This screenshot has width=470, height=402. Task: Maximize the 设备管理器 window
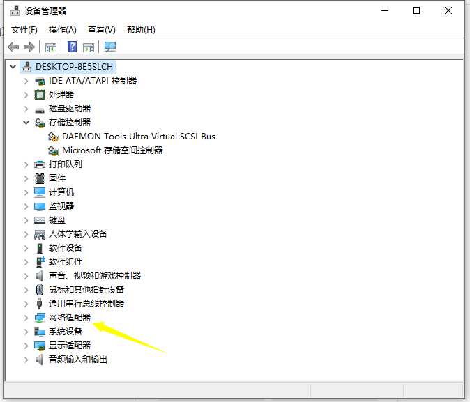point(416,10)
